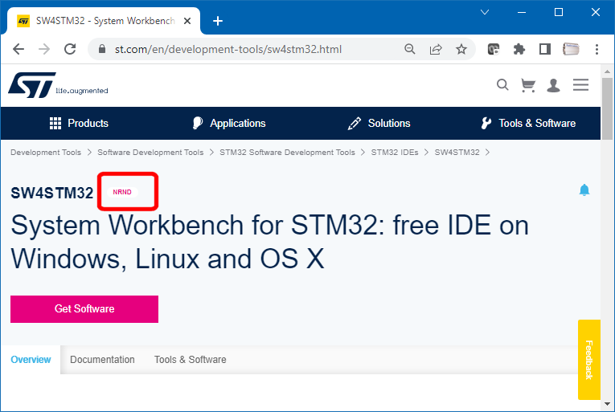This screenshot has width=615, height=412.
Task: Switch to Tools & Software page tab
Action: pyautogui.click(x=191, y=360)
